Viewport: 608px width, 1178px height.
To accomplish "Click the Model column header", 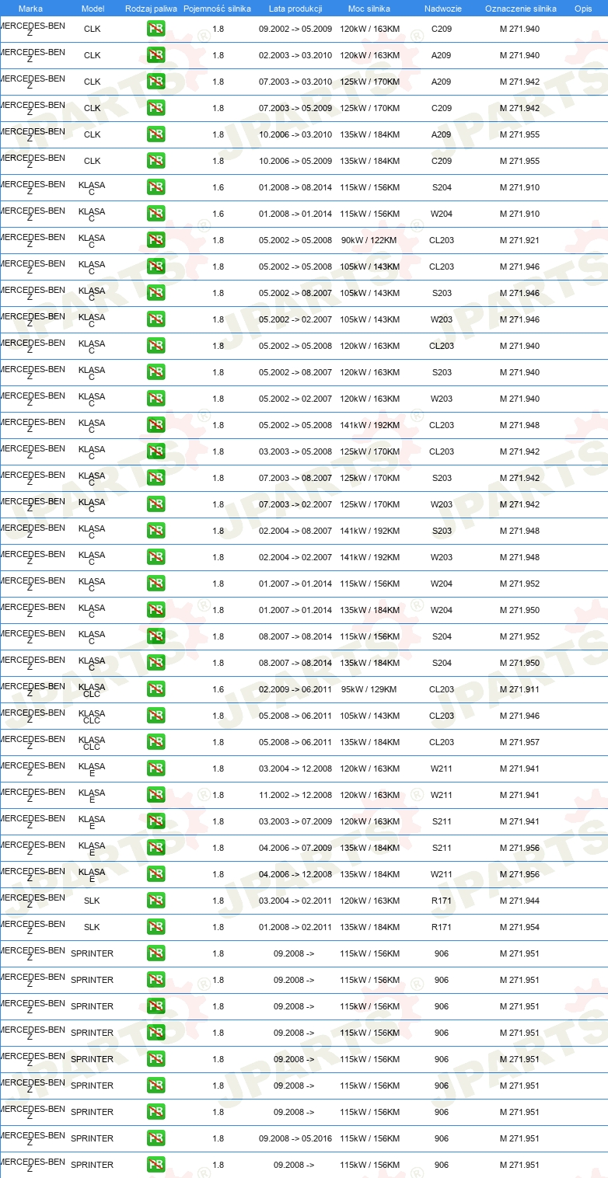I will [93, 8].
